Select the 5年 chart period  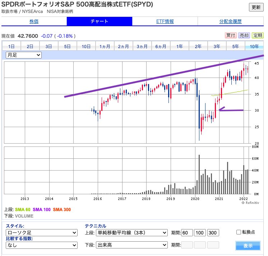236,46
